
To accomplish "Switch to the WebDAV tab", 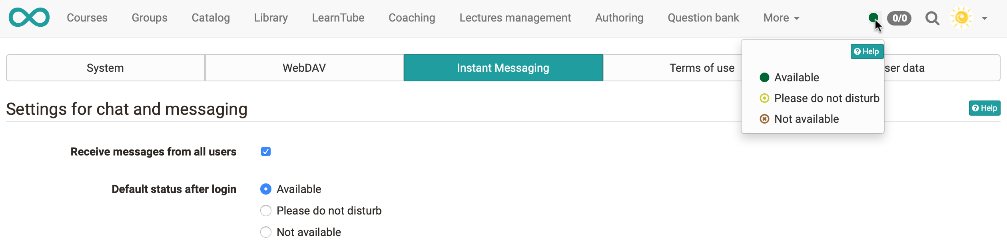I will 304,68.
